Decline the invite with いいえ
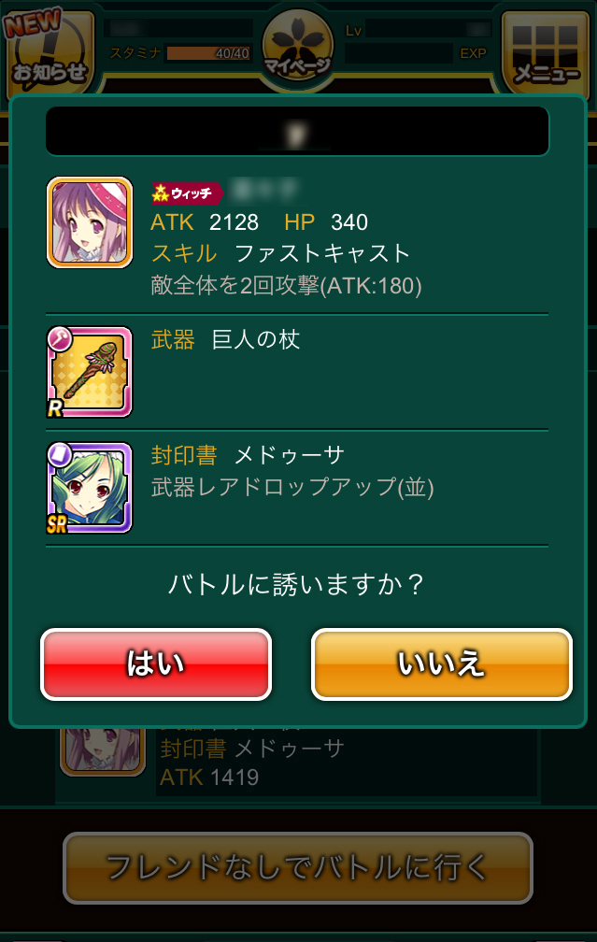Viewport: 597px width, 942px height. 441,664
